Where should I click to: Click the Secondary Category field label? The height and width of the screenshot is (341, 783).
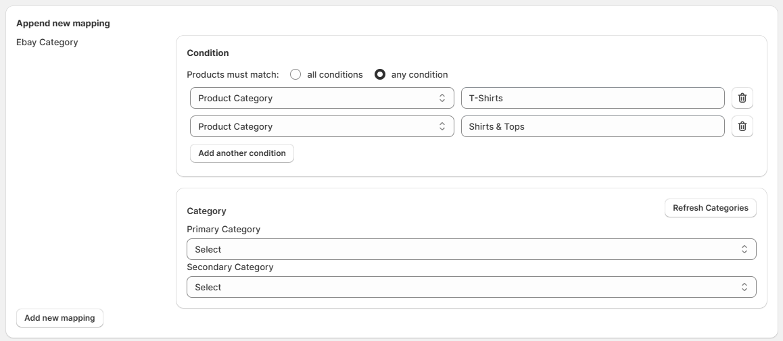pos(230,267)
